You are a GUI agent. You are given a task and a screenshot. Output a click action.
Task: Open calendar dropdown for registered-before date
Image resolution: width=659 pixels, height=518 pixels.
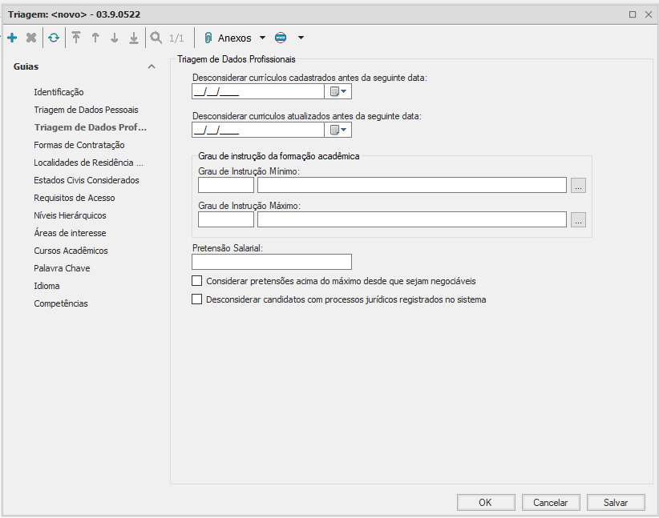click(339, 91)
